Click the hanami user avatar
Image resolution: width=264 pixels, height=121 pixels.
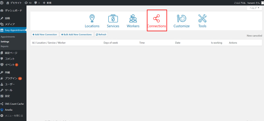click(263, 3)
